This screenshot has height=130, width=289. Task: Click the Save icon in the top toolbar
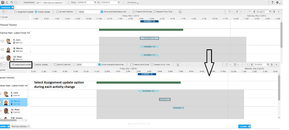coord(2,2)
